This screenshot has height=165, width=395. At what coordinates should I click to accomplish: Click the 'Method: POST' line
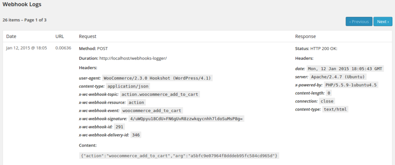[x=93, y=48]
